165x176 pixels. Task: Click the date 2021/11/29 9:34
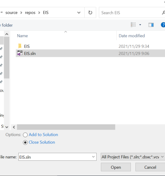point(134,46)
